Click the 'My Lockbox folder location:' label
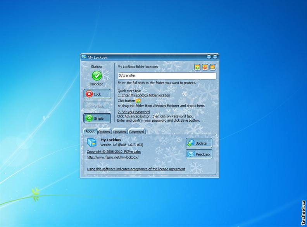This screenshot has height=227, width=307. [138, 67]
